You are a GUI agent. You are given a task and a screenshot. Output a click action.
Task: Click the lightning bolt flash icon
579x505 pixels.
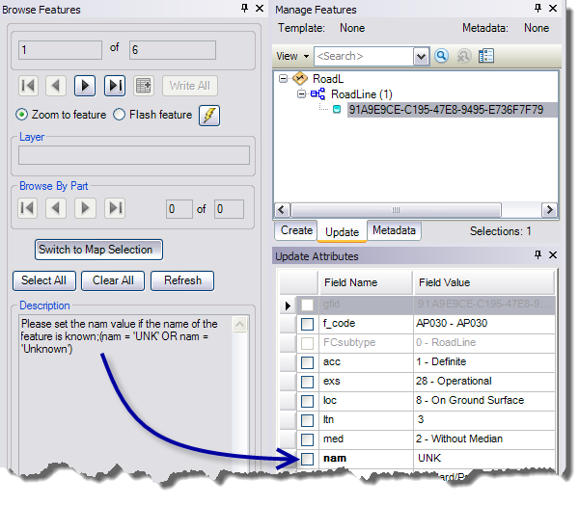[x=209, y=116]
